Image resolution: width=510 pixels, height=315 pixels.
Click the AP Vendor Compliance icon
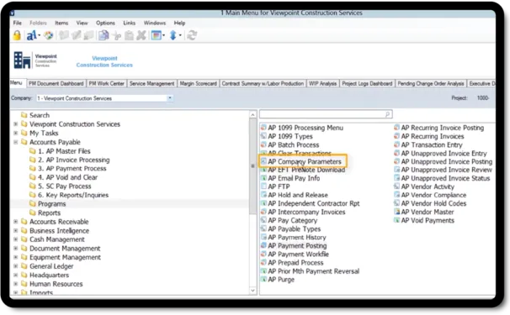pos(396,195)
